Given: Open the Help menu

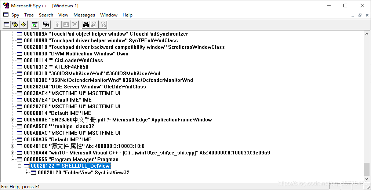Looking at the screenshot, I should click(127, 15).
